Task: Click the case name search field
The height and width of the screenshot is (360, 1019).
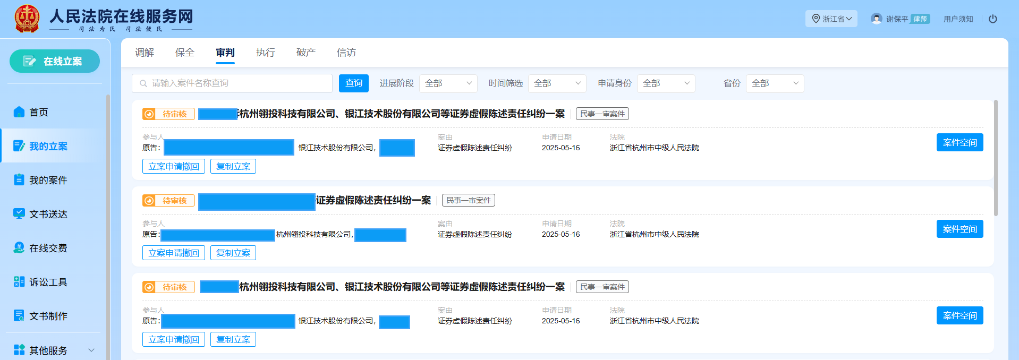Action: pos(232,83)
